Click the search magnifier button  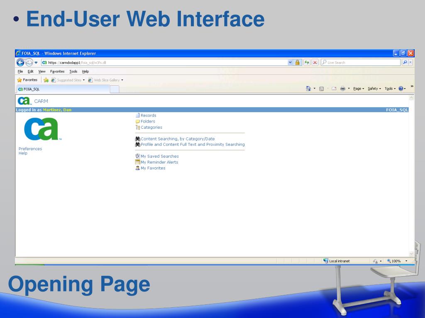(405, 63)
